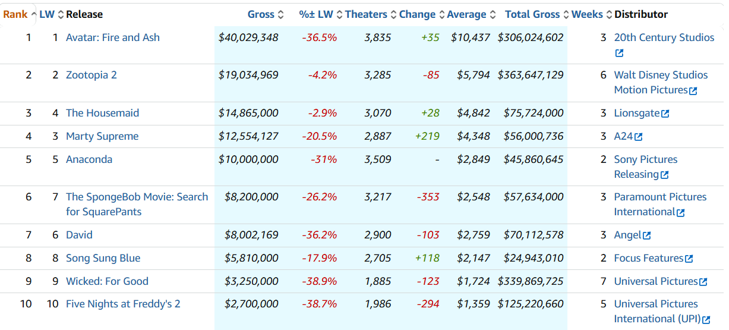Image resolution: width=729 pixels, height=330 pixels.
Task: Sort by Theaters column header
Action: pyautogui.click(x=366, y=14)
